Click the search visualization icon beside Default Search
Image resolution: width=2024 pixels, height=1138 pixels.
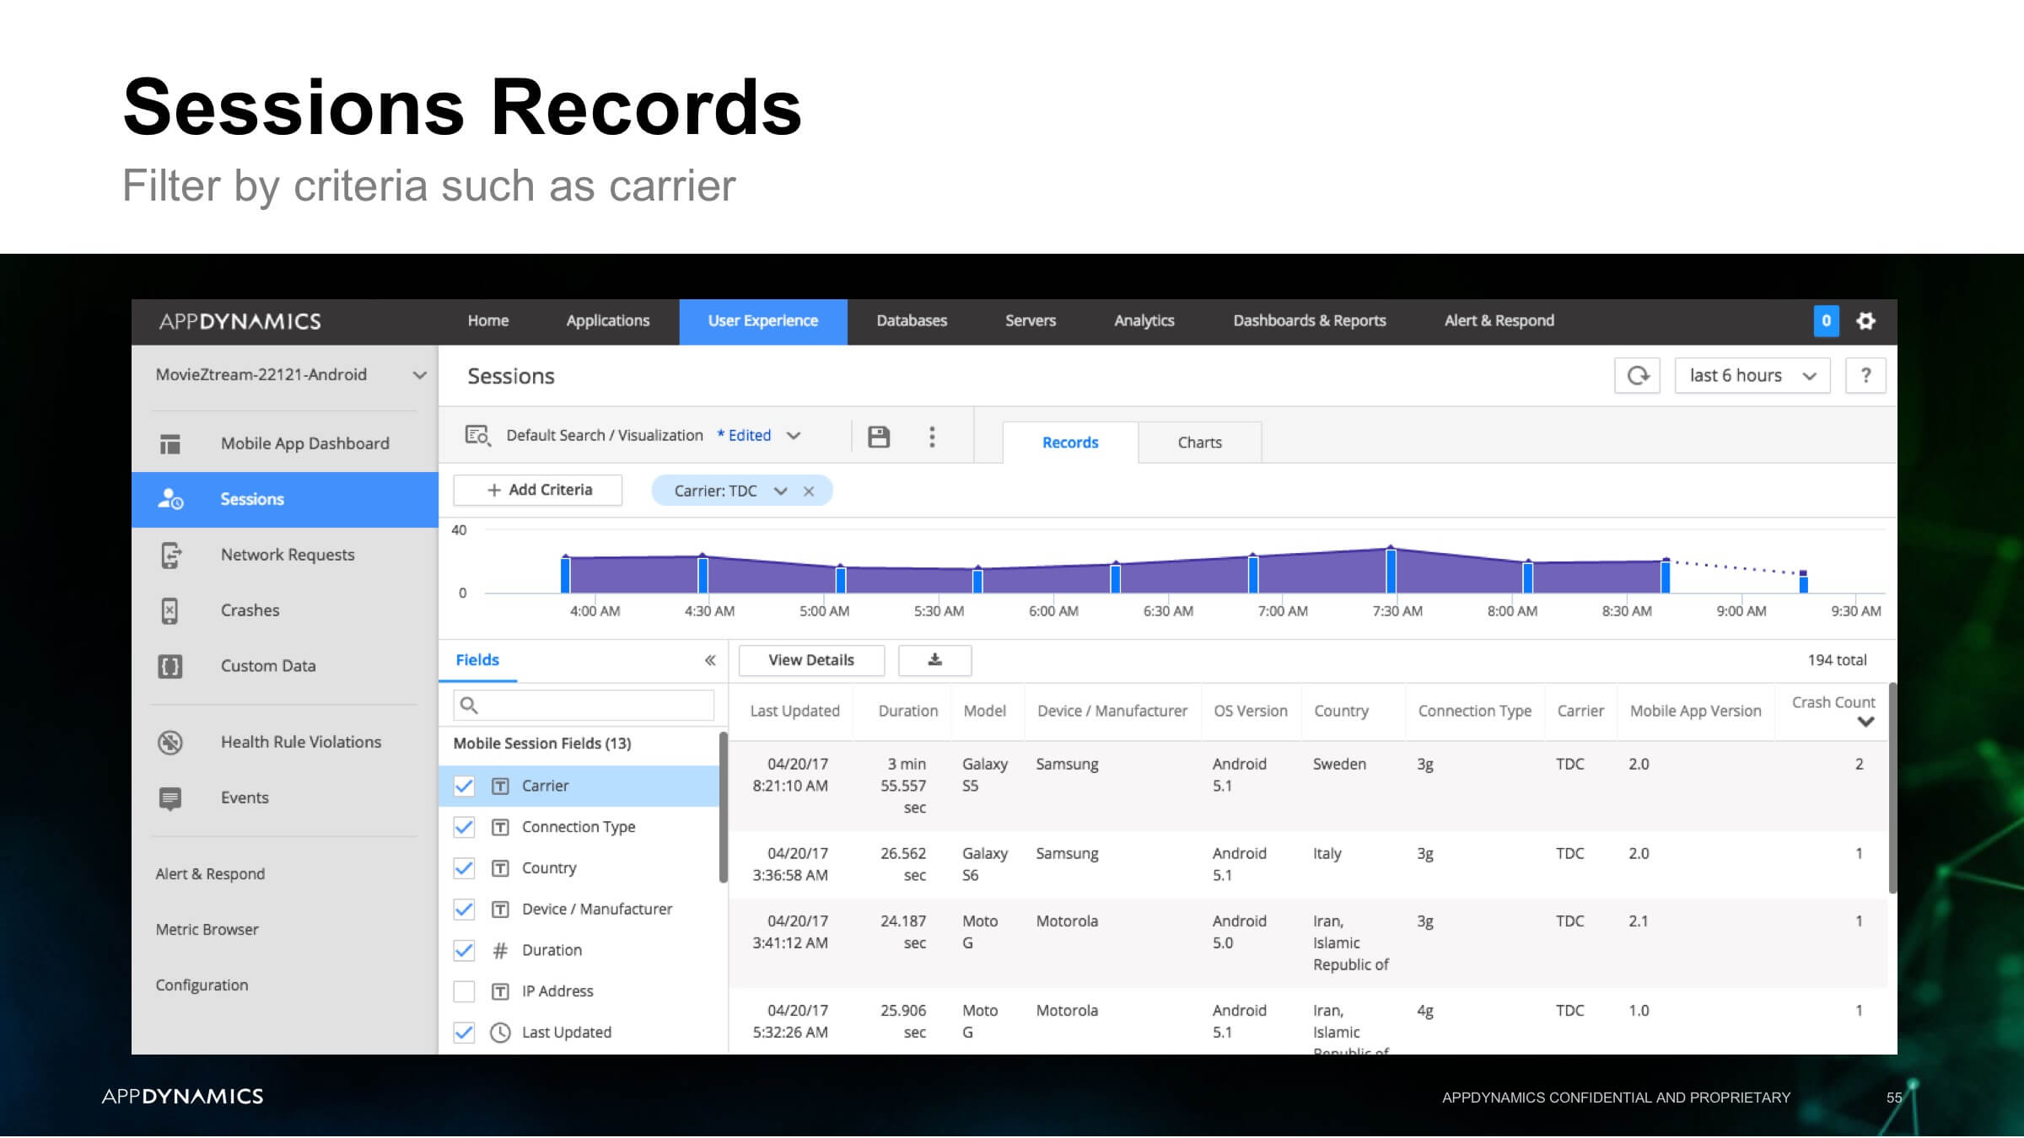[477, 436]
